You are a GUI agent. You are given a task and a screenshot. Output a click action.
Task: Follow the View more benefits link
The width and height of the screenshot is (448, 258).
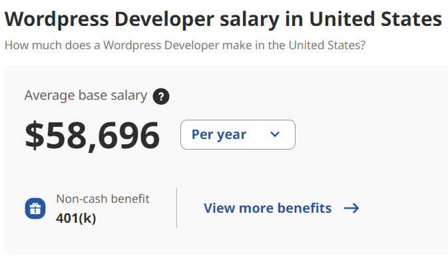tap(281, 208)
